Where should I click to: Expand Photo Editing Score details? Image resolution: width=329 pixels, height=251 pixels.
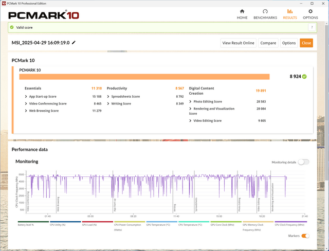click(x=190, y=101)
